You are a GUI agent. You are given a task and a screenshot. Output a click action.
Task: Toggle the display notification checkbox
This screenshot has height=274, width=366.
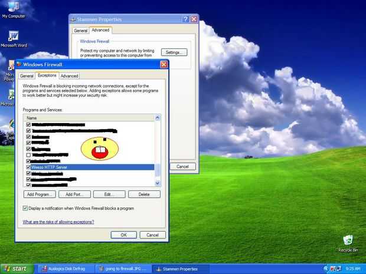[x=25, y=208]
